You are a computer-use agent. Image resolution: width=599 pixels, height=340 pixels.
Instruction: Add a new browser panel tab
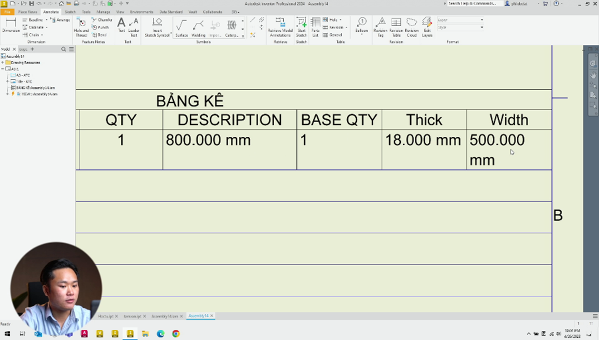coord(32,49)
